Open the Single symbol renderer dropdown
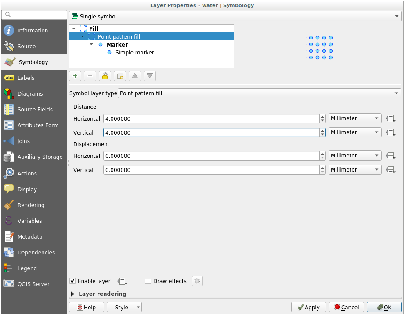 coord(235,17)
